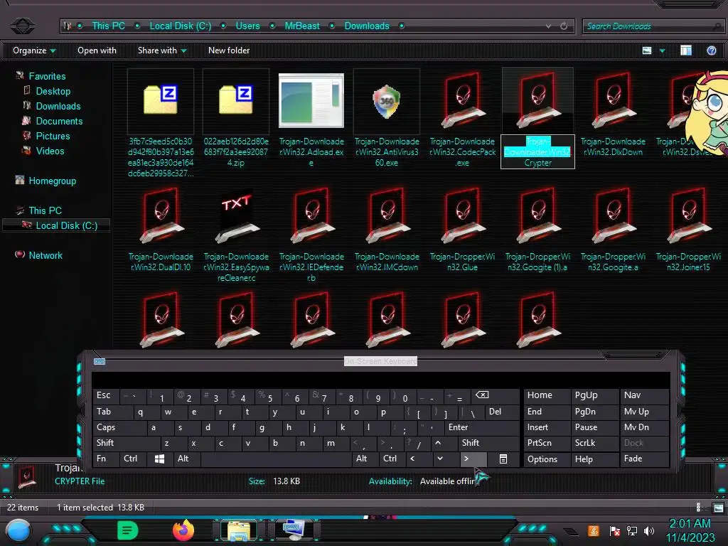This screenshot has height=546, width=728.
Task: Click the Enter key on keyboard
Action: click(x=482, y=427)
